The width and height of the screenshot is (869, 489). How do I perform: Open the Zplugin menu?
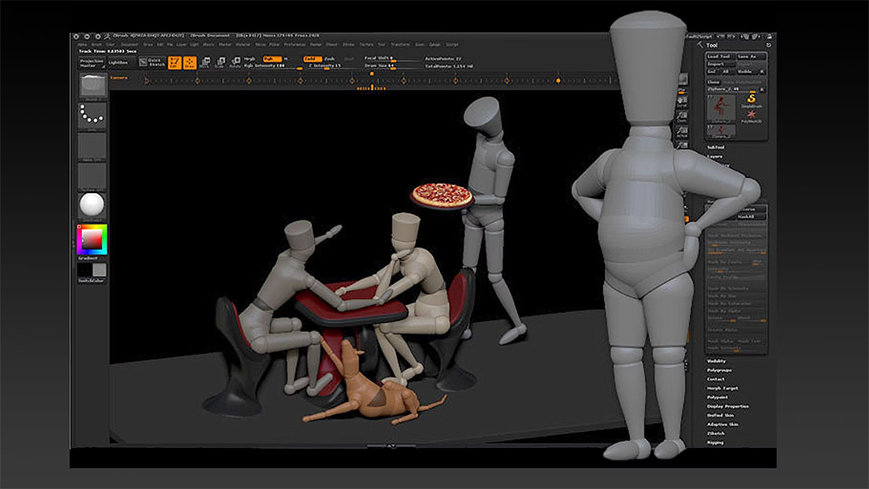pyautogui.click(x=435, y=44)
